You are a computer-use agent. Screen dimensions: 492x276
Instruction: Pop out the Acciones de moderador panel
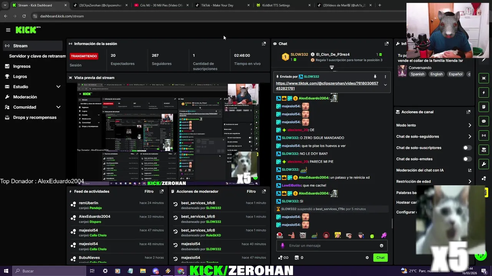264,191
